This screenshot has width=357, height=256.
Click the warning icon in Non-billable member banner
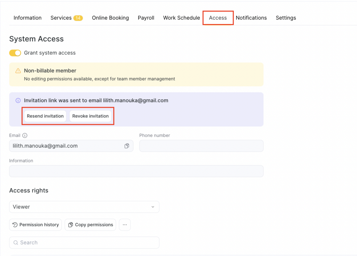click(18, 71)
